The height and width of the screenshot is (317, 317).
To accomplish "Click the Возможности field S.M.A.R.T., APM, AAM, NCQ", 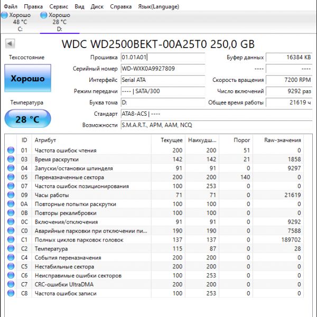I will click(217, 125).
